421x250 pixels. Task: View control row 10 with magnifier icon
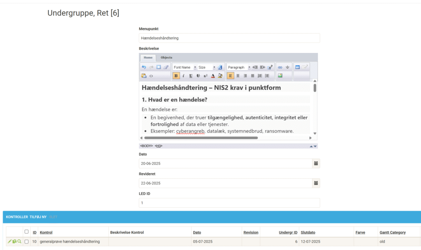(19, 242)
